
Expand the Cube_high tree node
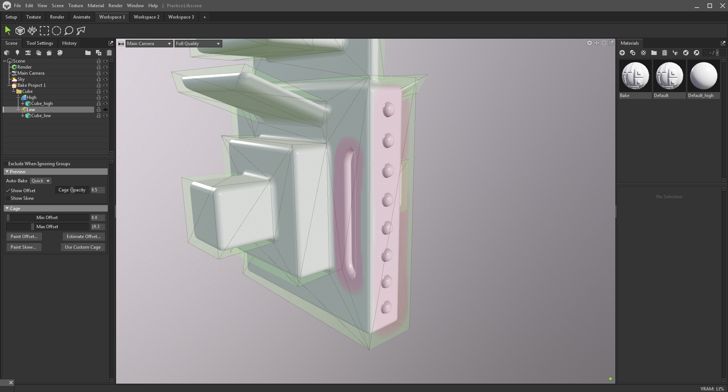23,103
